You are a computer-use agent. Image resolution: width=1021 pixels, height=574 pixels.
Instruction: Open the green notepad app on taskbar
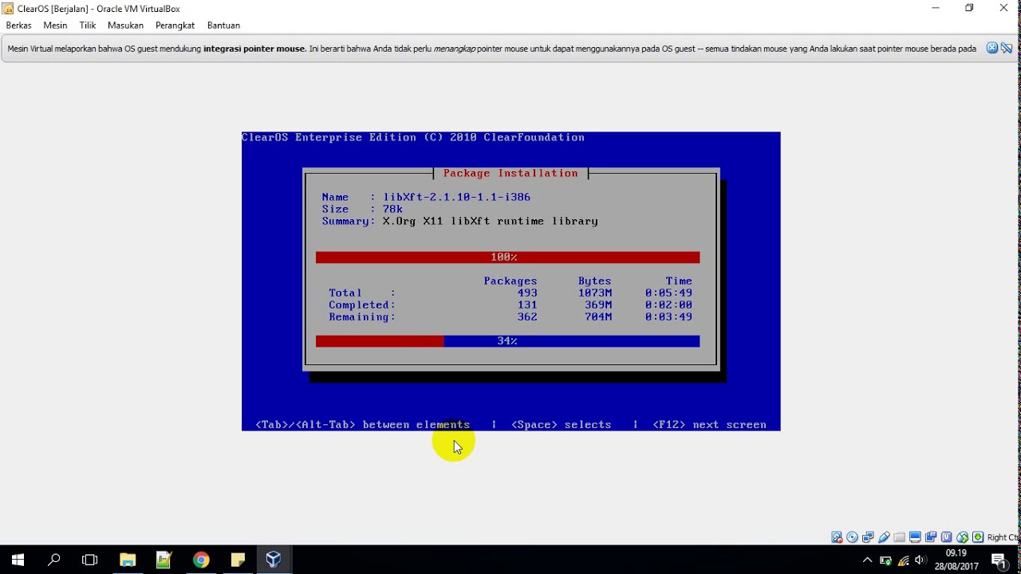click(164, 560)
